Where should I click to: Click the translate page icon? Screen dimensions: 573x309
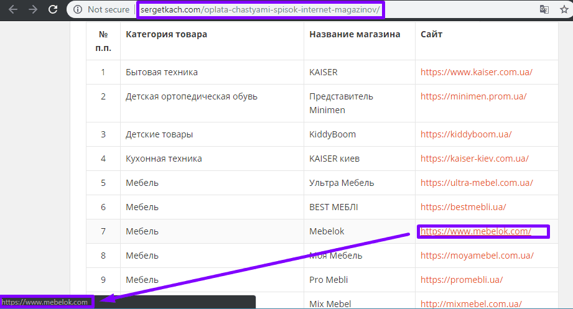tap(544, 9)
